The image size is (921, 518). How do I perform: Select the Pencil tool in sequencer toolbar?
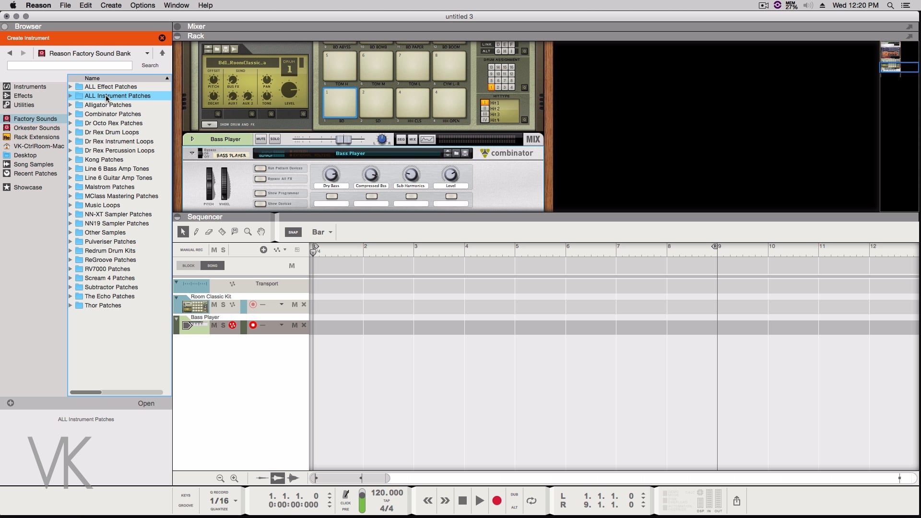click(196, 232)
